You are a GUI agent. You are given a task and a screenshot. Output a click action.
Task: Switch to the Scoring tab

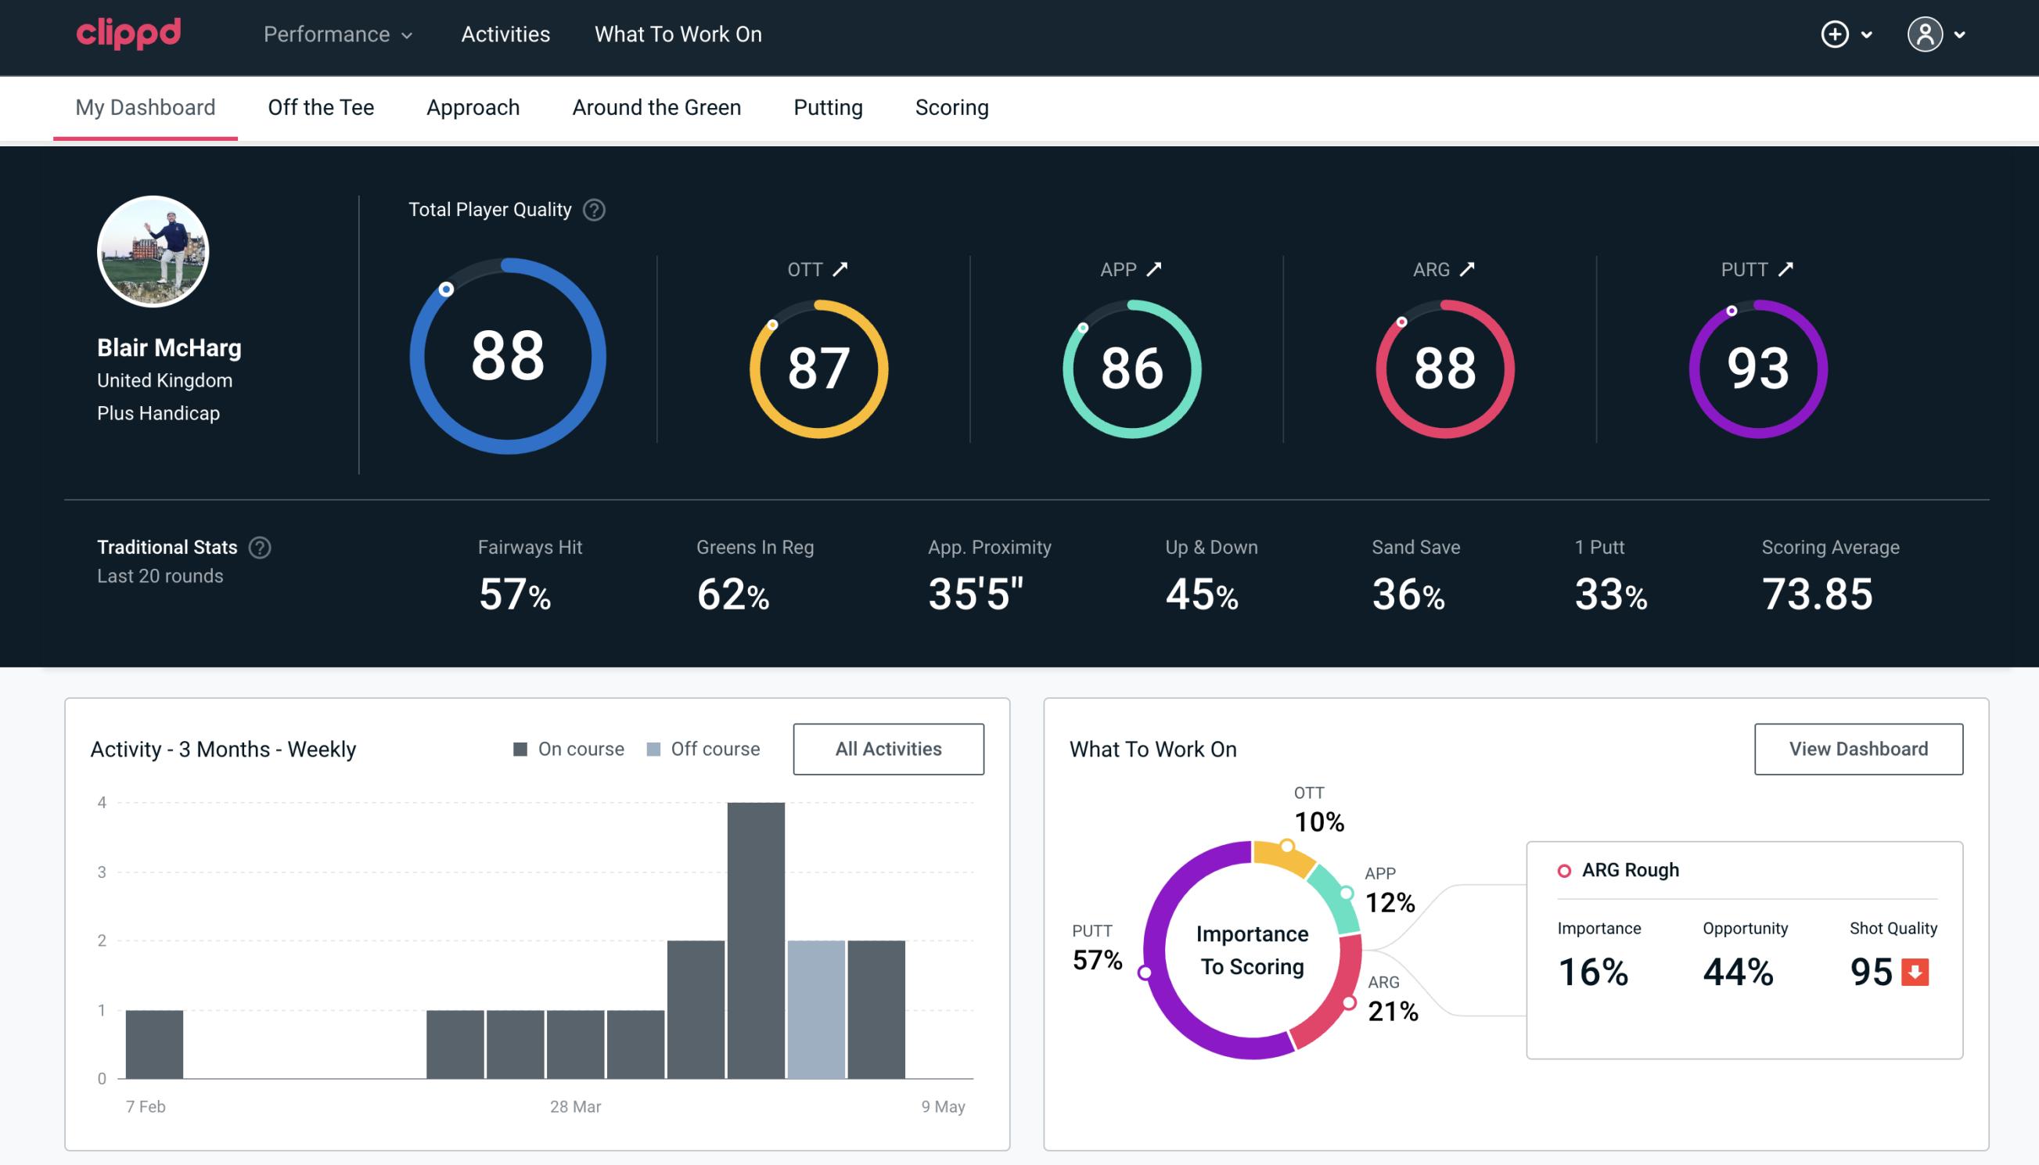click(952, 106)
